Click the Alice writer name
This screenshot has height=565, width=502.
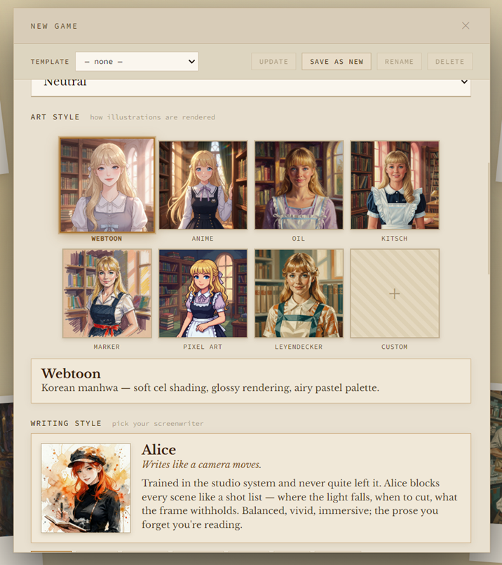158,450
